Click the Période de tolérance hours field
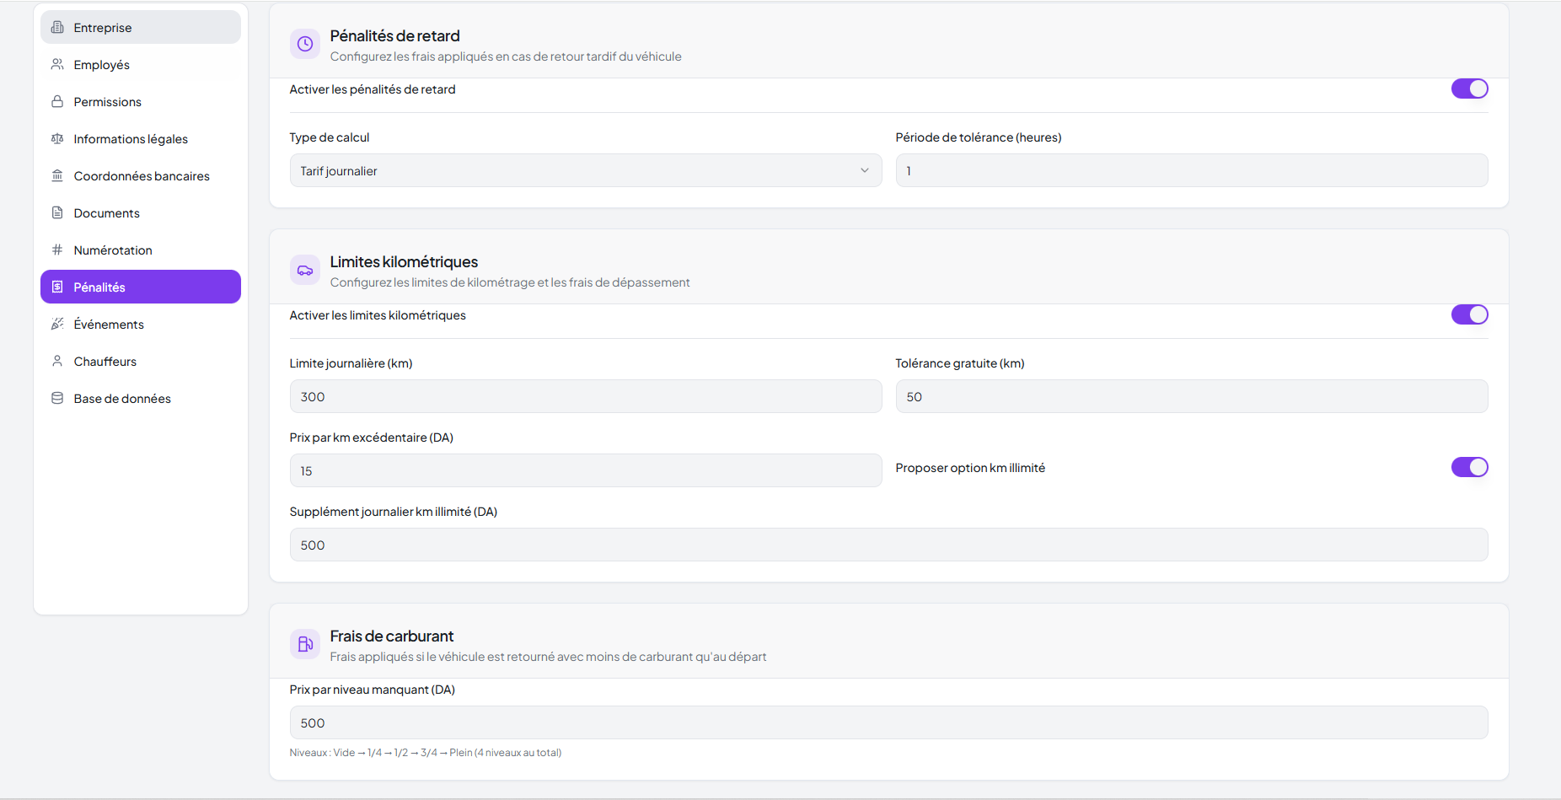Viewport: 1561px width, 800px height. pyautogui.click(x=1191, y=171)
